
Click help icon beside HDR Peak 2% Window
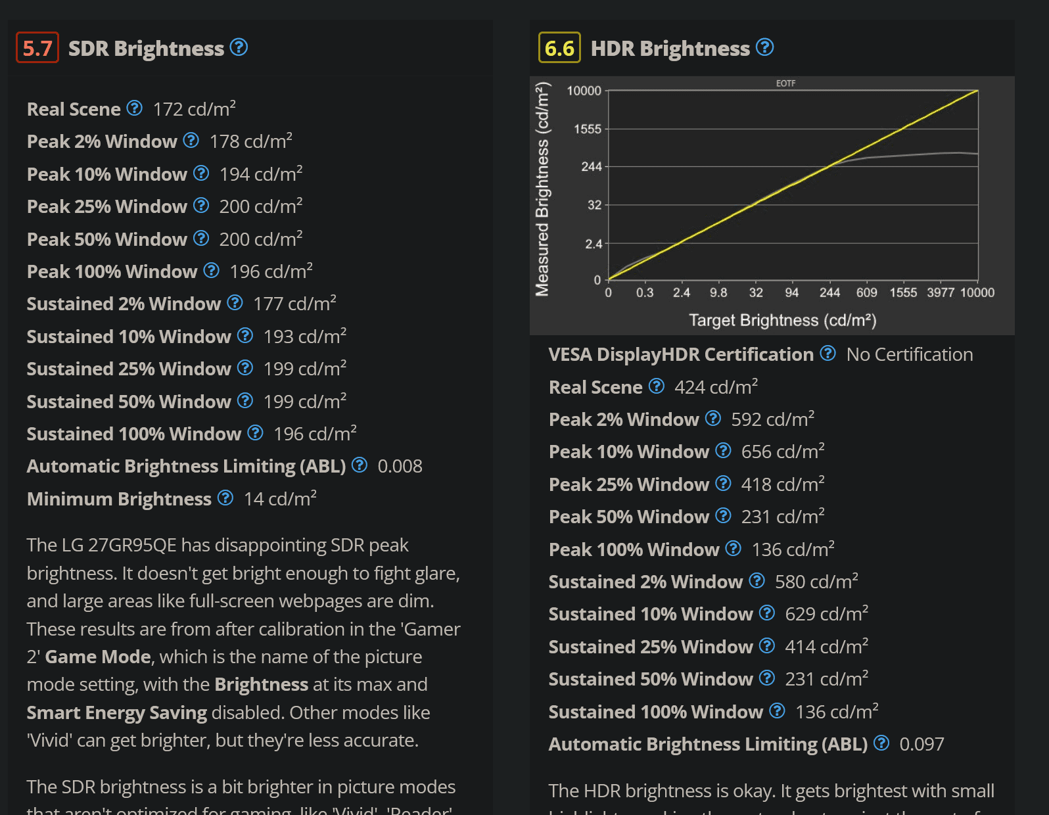pos(713,418)
